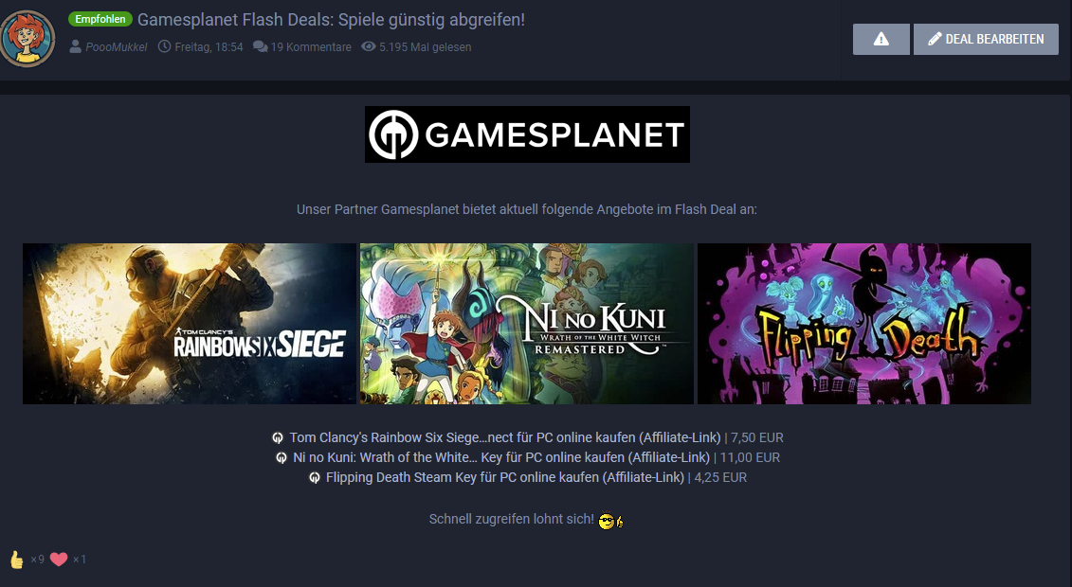The image size is (1072, 587).
Task: Toggle the heart love reaction
Action: 59,559
